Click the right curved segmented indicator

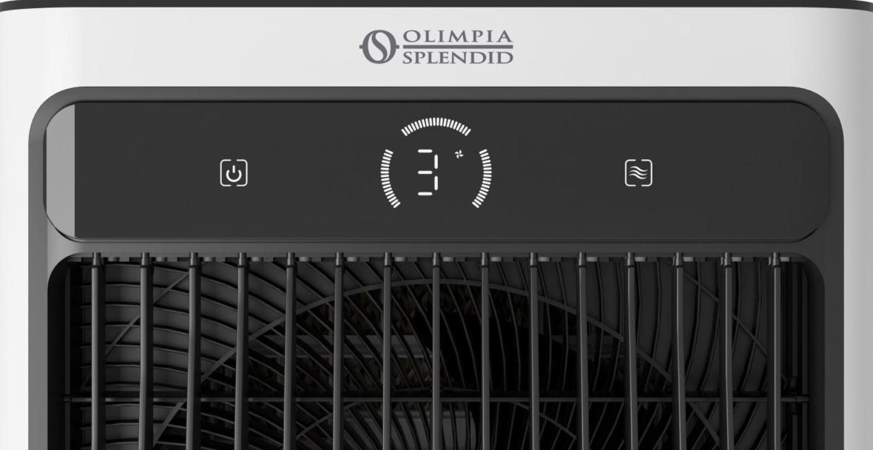(482, 178)
